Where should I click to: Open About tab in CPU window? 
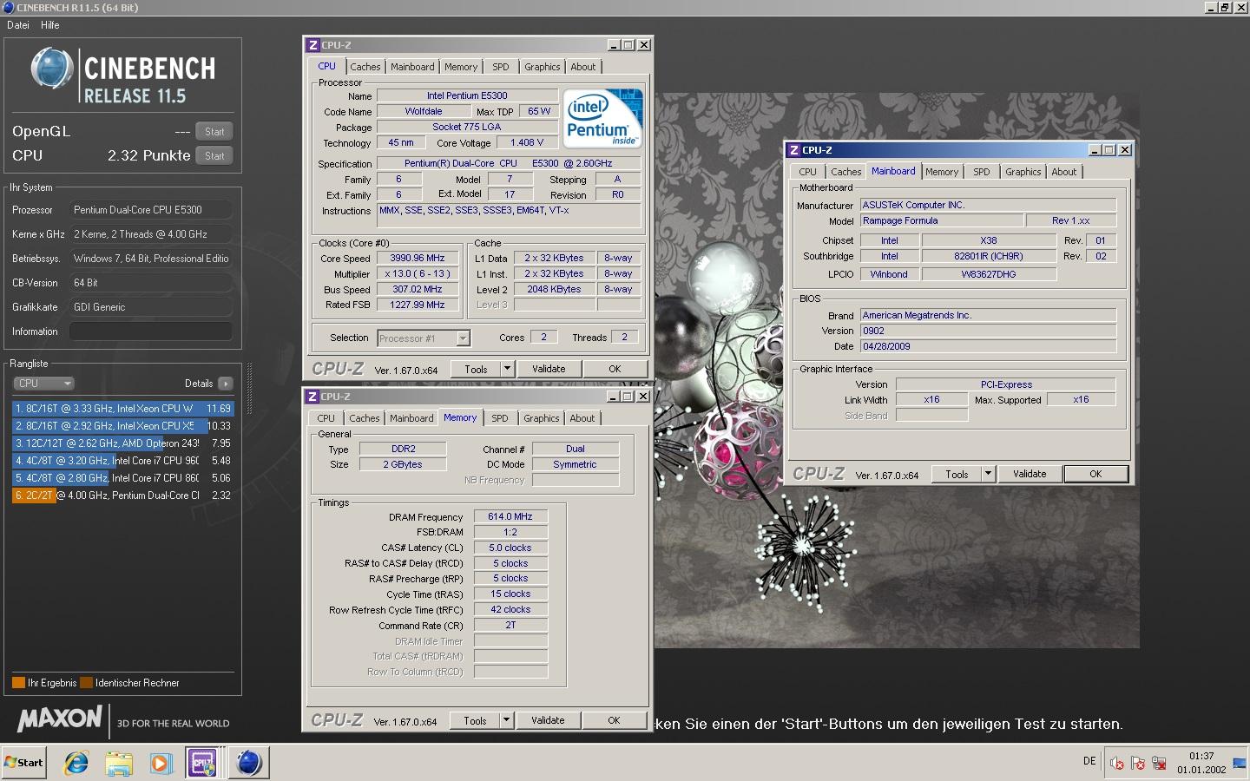pyautogui.click(x=583, y=67)
